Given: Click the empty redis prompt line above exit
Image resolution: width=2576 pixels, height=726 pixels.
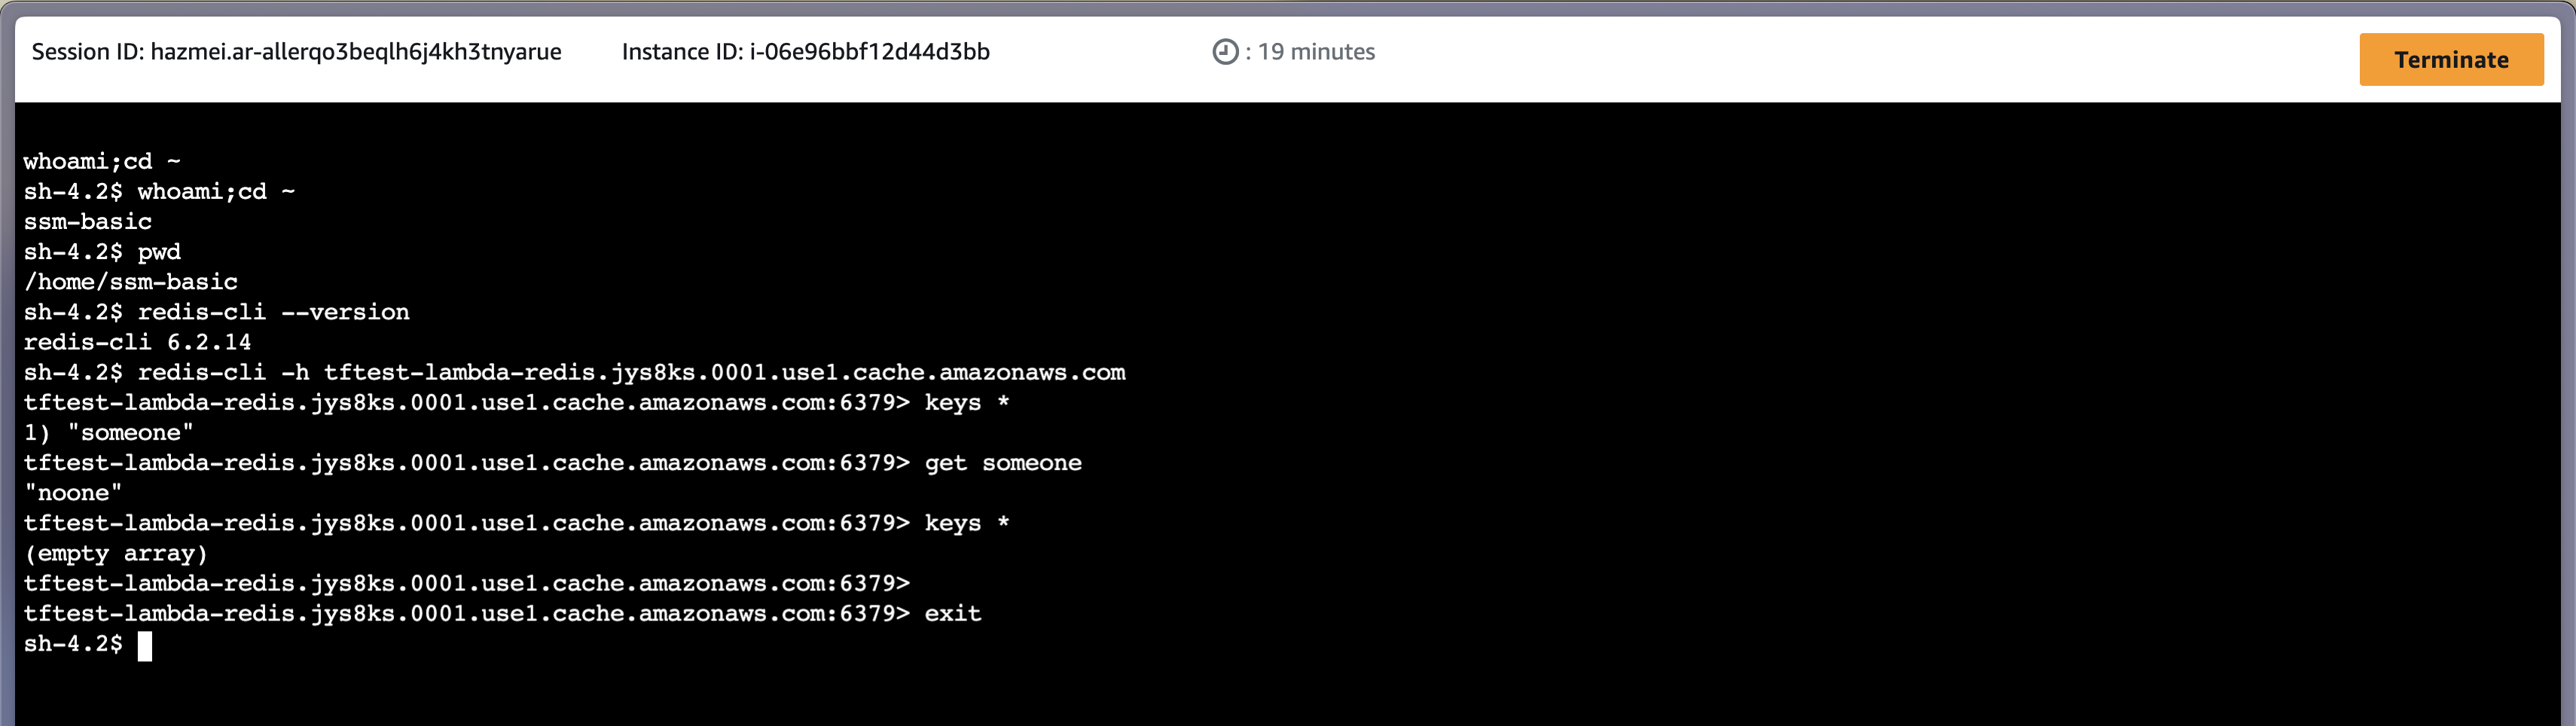Looking at the screenshot, I should (x=466, y=584).
